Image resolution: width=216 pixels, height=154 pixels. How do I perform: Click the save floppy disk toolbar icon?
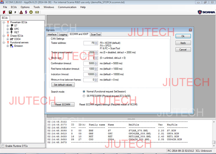pos(10,12)
